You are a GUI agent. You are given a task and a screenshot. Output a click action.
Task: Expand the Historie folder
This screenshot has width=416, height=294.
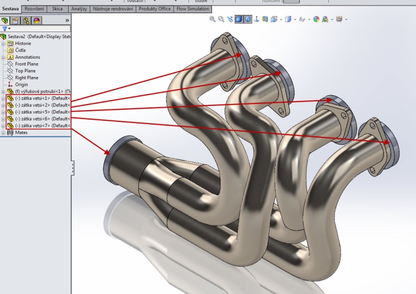tap(3, 43)
